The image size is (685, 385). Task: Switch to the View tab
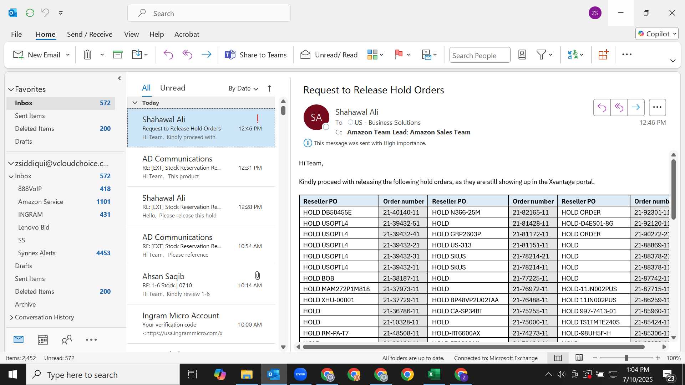(131, 34)
